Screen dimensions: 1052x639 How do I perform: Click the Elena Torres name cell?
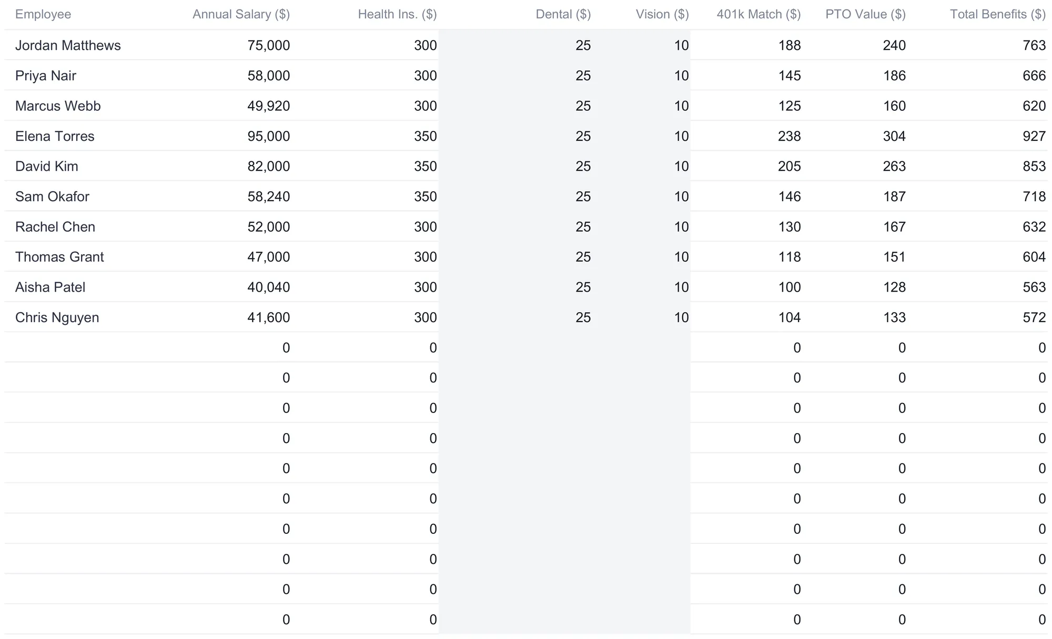coord(55,136)
